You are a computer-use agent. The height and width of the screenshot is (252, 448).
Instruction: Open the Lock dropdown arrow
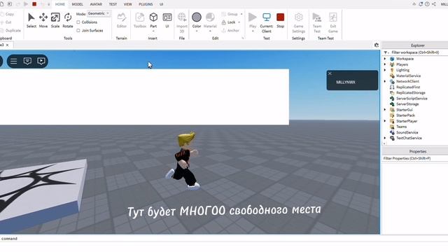point(239,22)
